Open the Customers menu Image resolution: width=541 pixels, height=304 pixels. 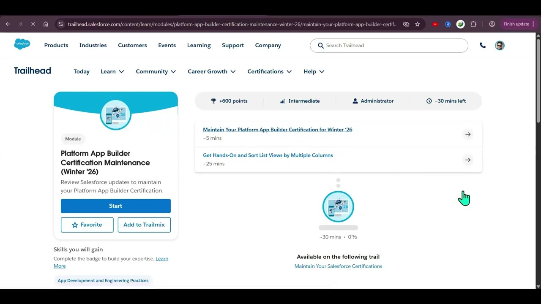click(x=132, y=45)
